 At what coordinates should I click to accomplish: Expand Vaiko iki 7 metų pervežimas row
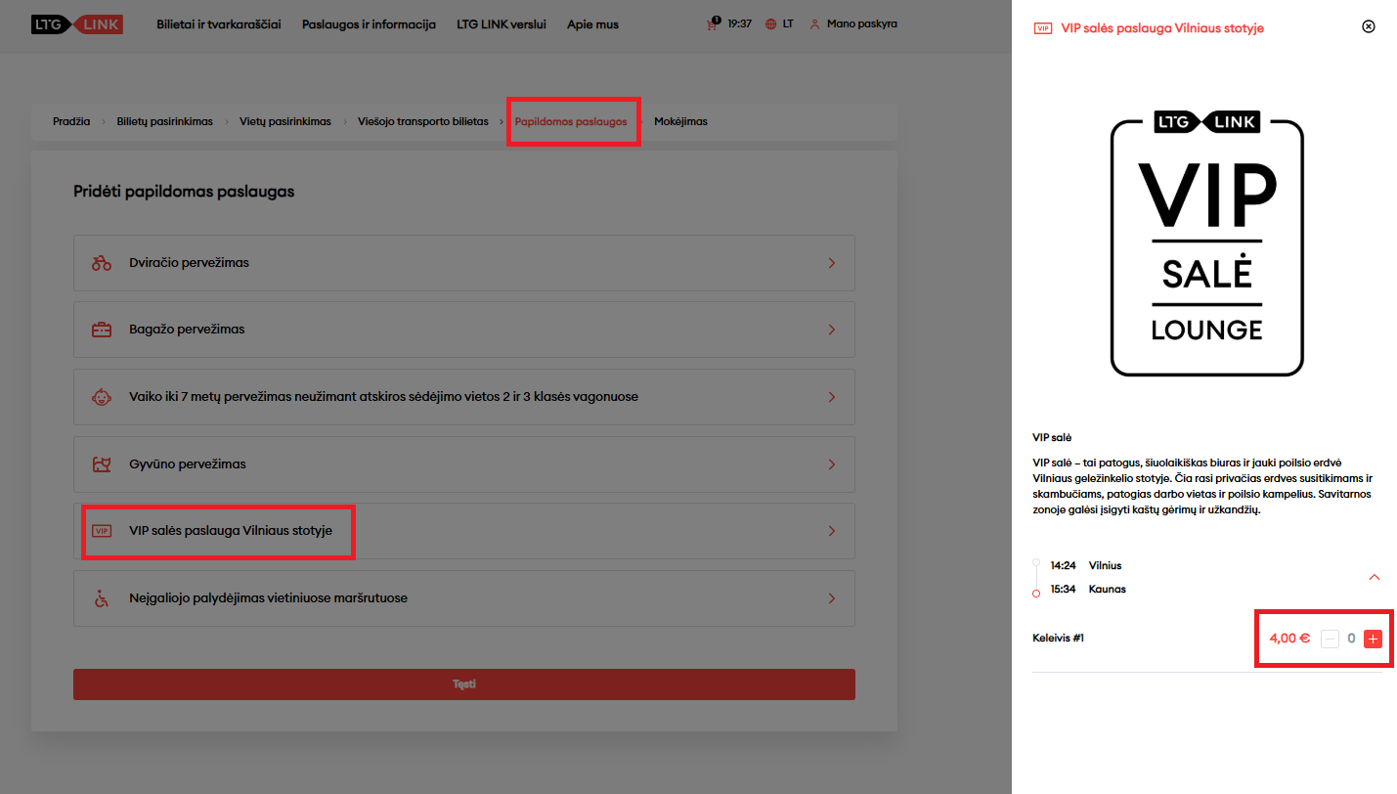(x=831, y=397)
